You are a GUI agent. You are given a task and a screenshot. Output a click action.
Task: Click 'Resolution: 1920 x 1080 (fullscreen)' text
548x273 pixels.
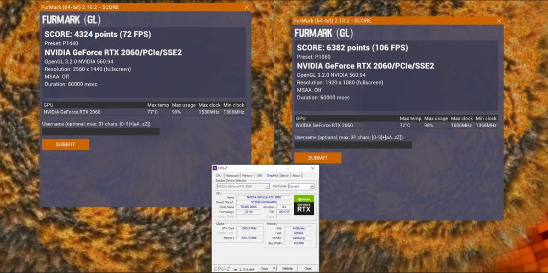340,82
